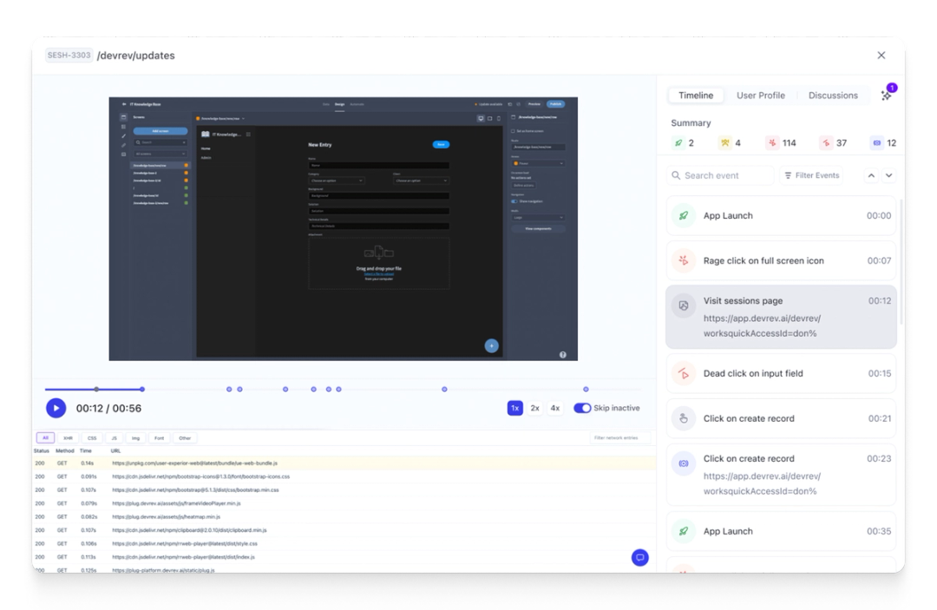The width and height of the screenshot is (937, 610).
Task: Jump to the previous event with up chevron
Action: (871, 175)
